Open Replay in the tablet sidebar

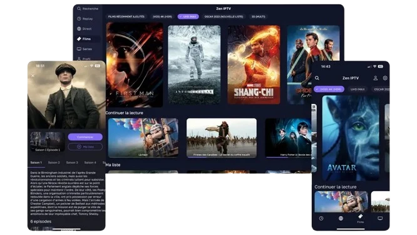coord(85,19)
